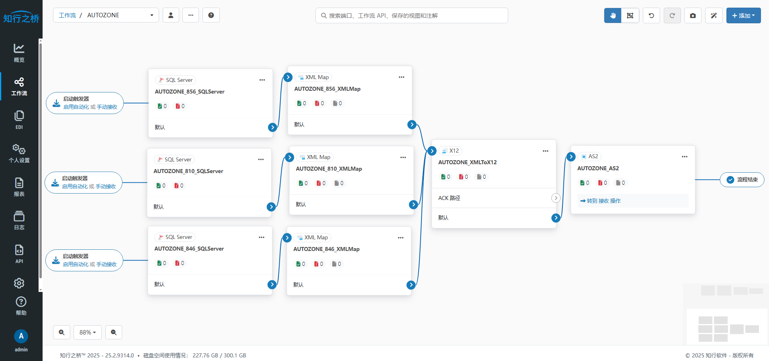Click the 流程结束 end node
The width and height of the screenshot is (769, 361).
(742, 179)
